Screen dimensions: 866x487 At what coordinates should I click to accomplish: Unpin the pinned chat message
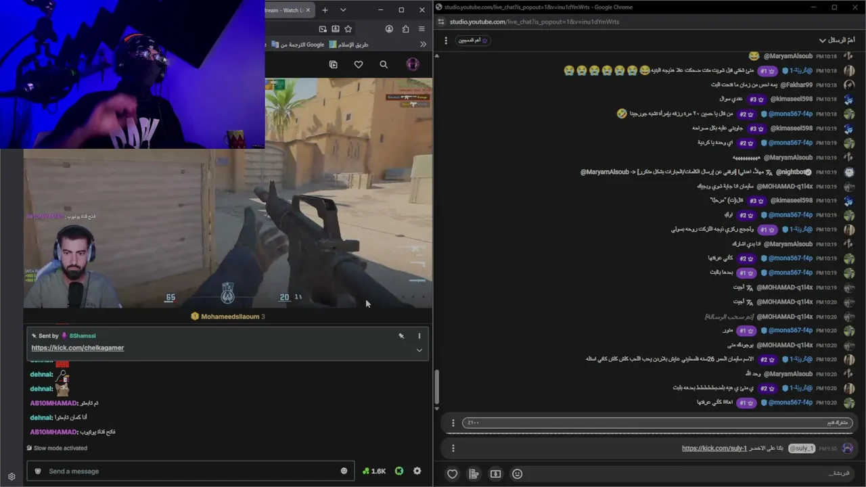coord(401,335)
